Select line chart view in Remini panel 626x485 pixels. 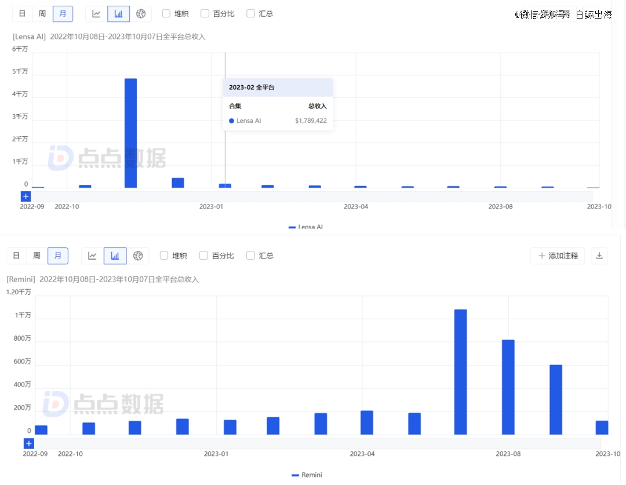[x=92, y=256]
